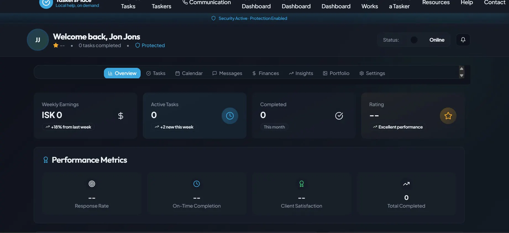Click the '+2 new this week' badge

click(x=174, y=127)
